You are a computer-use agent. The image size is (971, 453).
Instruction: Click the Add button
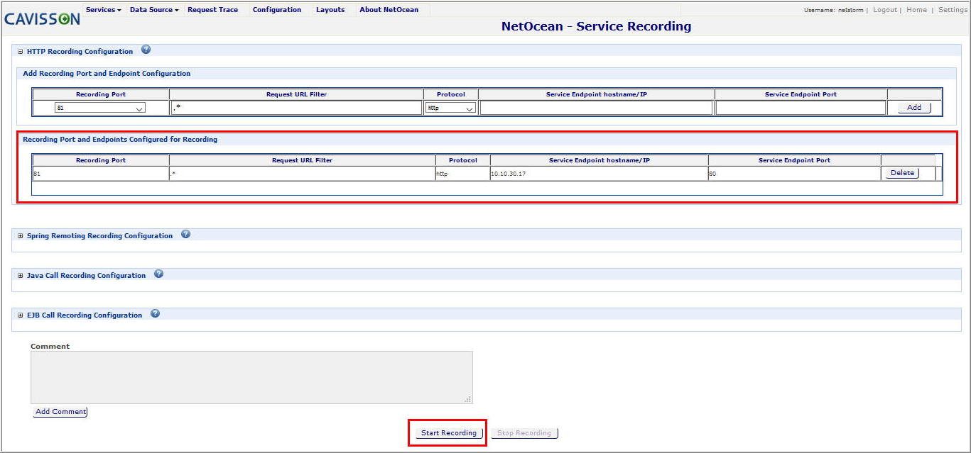[914, 108]
